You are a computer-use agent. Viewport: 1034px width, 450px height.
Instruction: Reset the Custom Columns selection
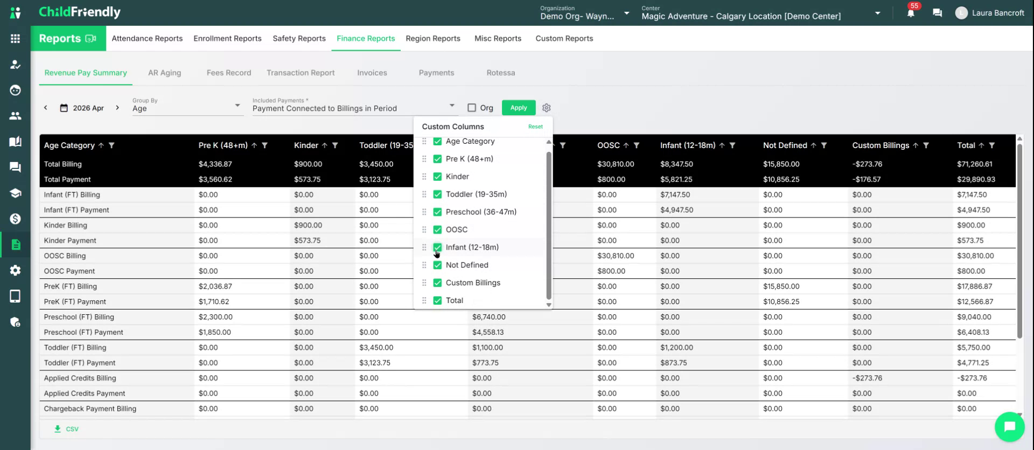pyautogui.click(x=535, y=126)
